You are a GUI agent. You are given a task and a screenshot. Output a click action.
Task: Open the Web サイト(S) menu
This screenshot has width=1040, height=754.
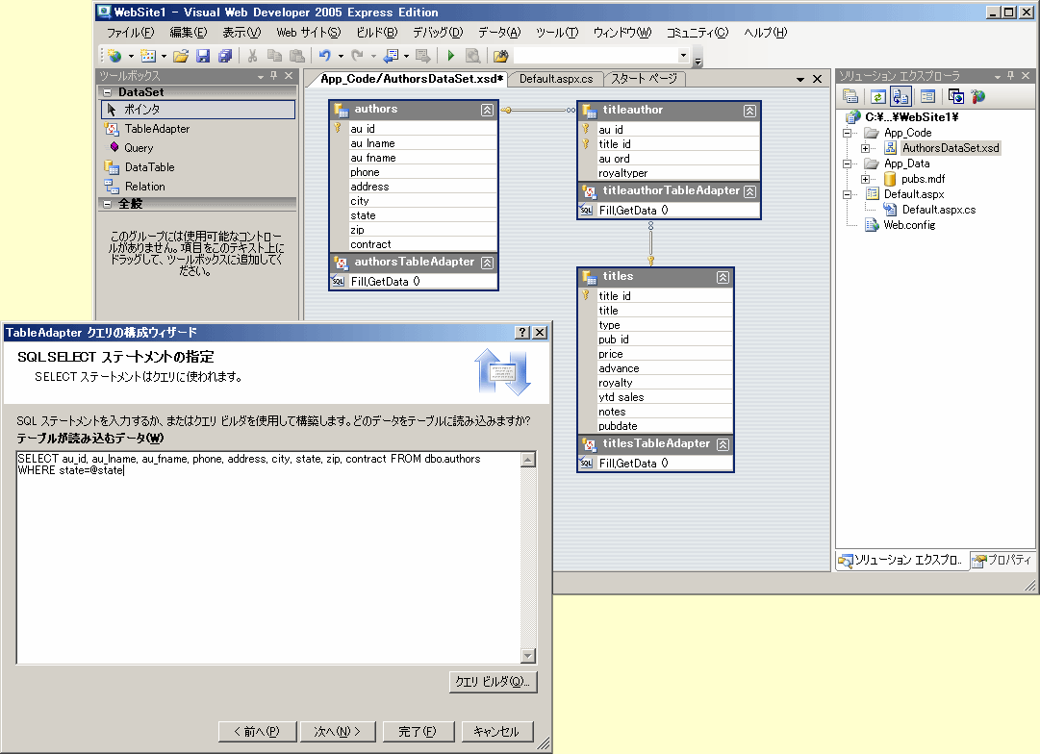(x=308, y=33)
